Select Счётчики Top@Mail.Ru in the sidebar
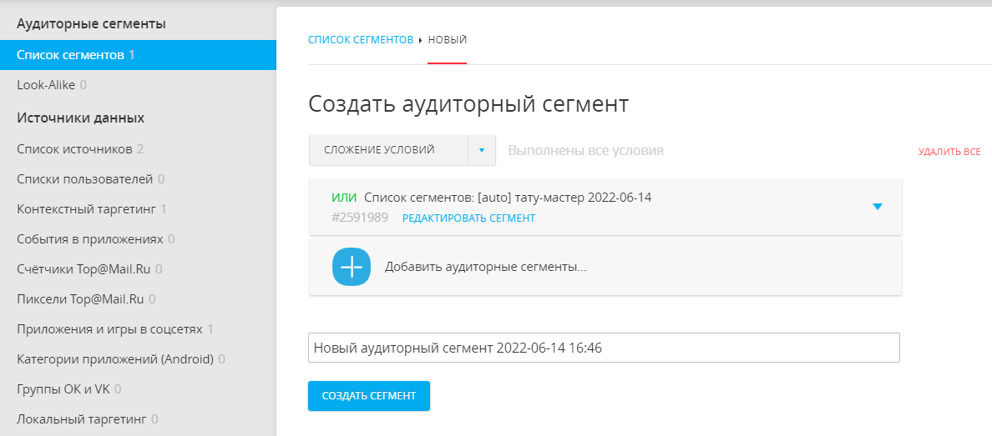The image size is (992, 436). tap(84, 269)
